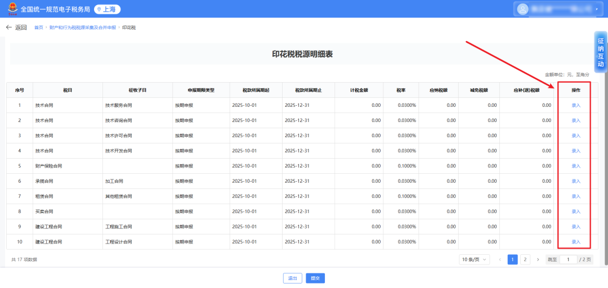Expand the user account dropdown arrow

point(597,10)
